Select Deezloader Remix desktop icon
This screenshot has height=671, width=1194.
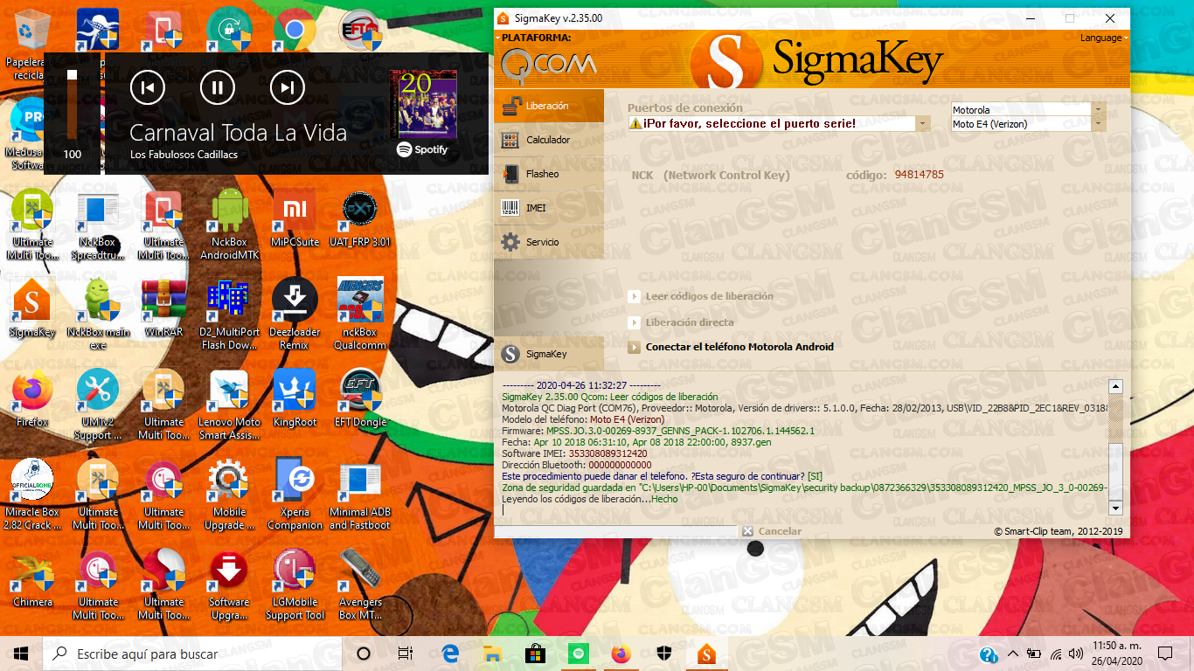coord(295,315)
